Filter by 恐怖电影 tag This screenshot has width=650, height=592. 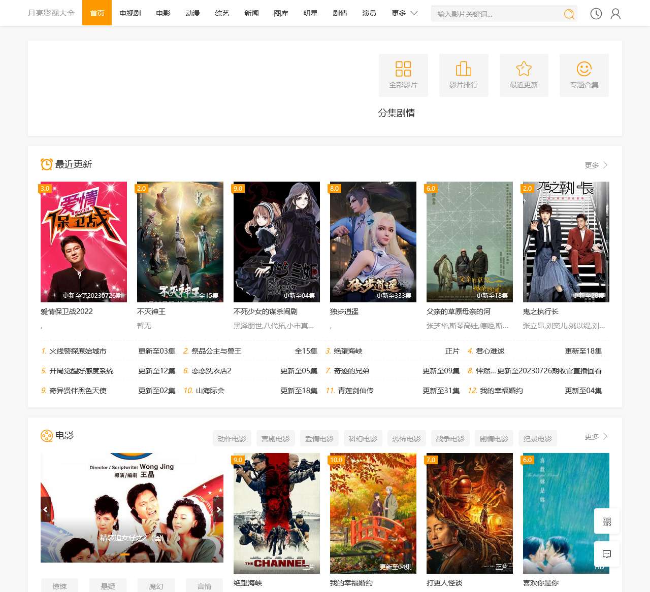407,439
